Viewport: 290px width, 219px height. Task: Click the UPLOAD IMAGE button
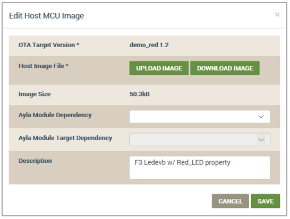(159, 68)
